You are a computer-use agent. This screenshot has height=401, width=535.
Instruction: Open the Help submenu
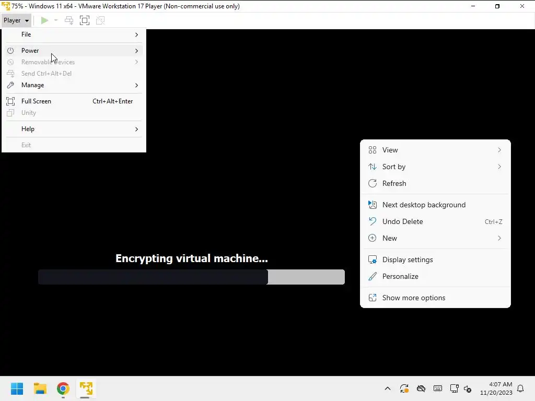(74, 129)
